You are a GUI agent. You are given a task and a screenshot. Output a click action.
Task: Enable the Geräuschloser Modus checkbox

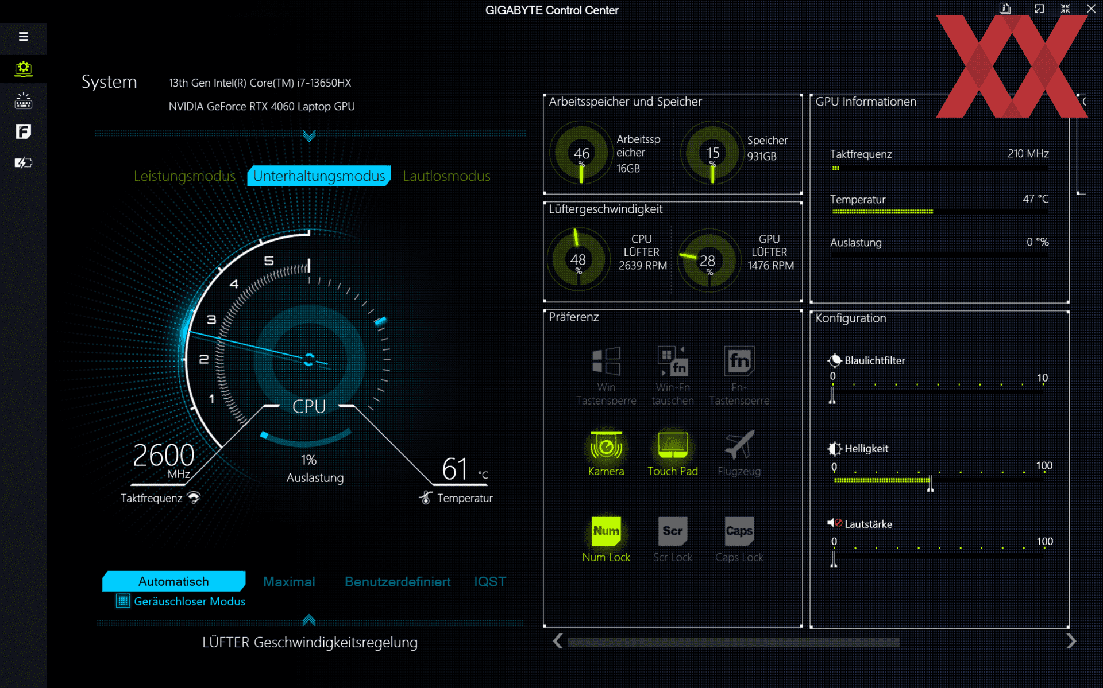point(123,601)
